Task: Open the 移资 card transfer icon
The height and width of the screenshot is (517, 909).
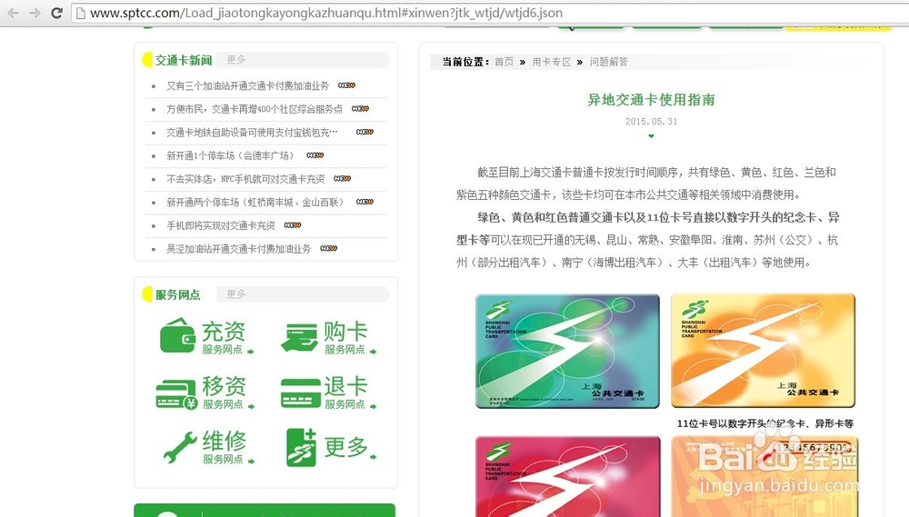Action: point(177,393)
